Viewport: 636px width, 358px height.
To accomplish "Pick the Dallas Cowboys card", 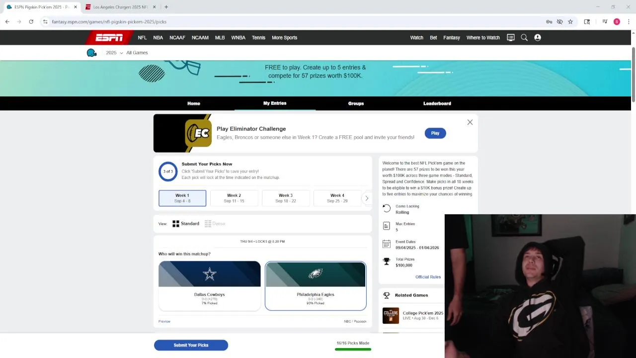I will 210,285.
